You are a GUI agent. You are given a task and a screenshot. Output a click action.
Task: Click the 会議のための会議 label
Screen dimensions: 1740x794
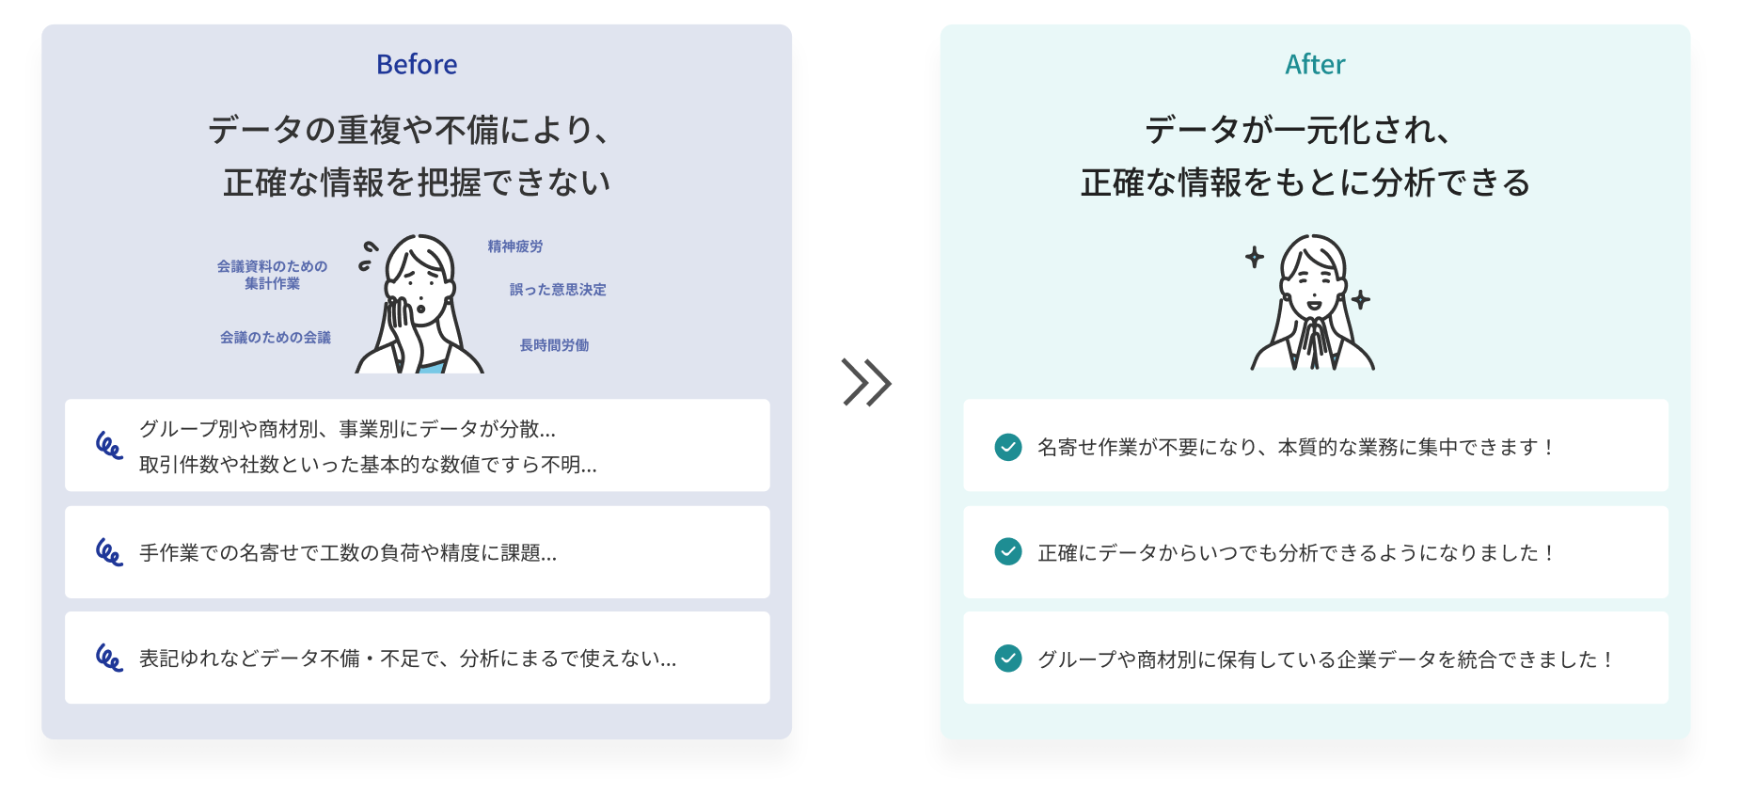pyautogui.click(x=276, y=338)
